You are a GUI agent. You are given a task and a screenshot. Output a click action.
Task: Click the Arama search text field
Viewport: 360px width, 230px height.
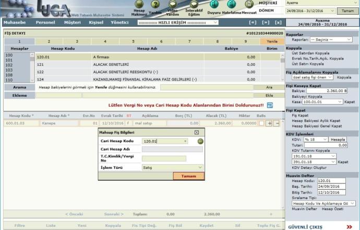pyautogui.click(x=207, y=87)
